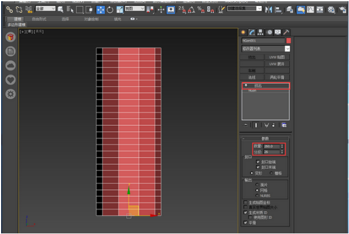This screenshot has width=349, height=234.
Task: Click Remove Modifier from stack icon
Action: (x=274, y=125)
